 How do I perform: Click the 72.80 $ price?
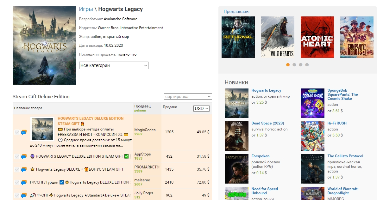[203, 182]
